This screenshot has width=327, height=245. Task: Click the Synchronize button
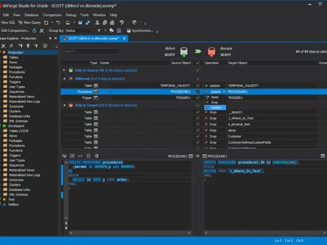click(x=139, y=31)
